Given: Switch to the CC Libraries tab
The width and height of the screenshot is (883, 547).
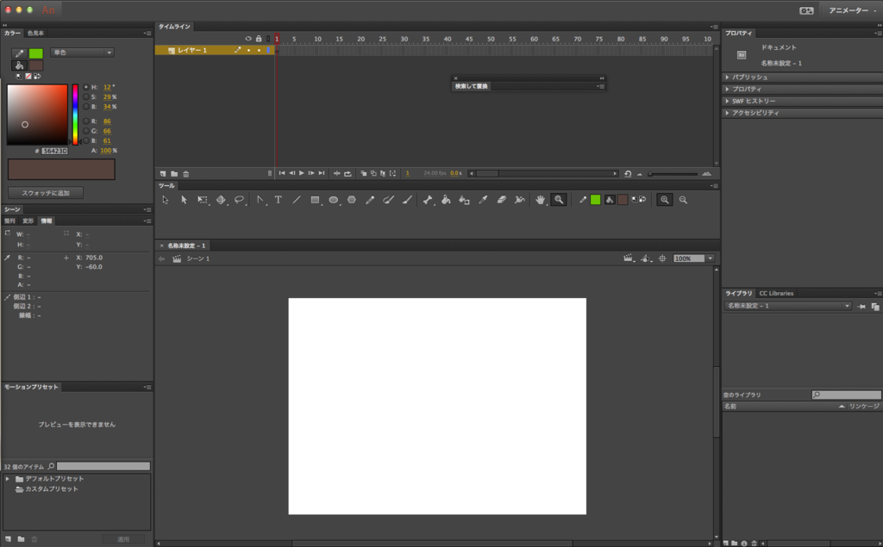Looking at the screenshot, I should pyautogui.click(x=776, y=293).
